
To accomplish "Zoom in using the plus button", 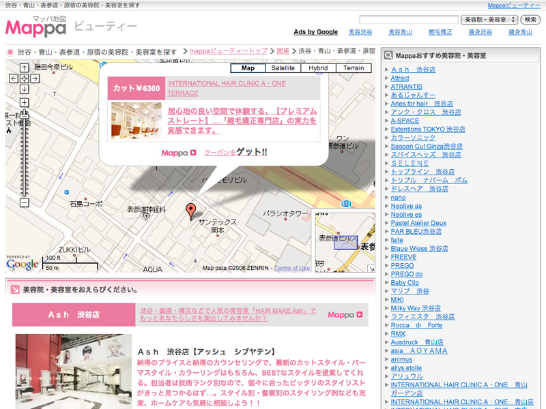I will pyautogui.click(x=24, y=103).
